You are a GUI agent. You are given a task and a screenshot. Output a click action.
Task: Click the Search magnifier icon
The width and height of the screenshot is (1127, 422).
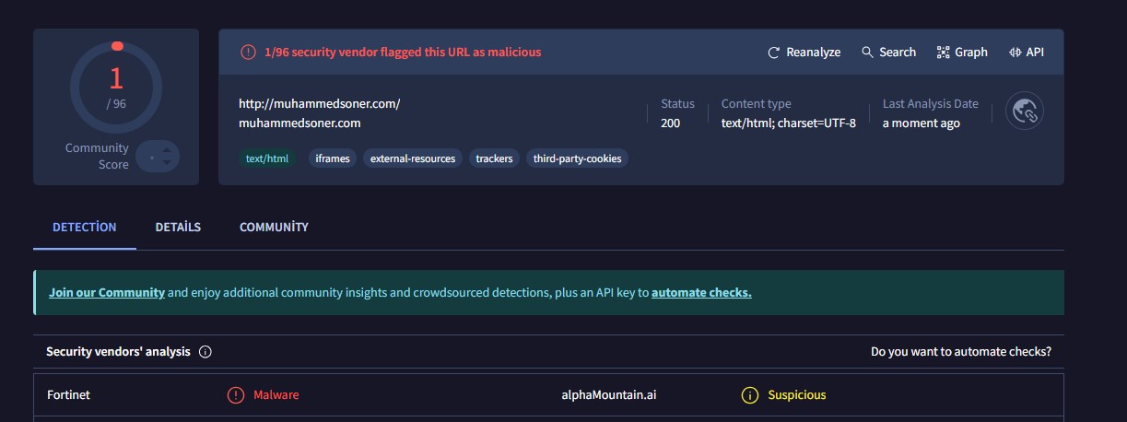[867, 53]
